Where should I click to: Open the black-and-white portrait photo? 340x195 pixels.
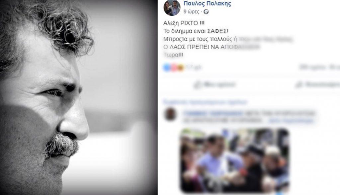click(x=79, y=97)
